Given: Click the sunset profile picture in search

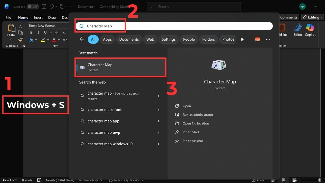Looking at the screenshot, I should (258, 39).
